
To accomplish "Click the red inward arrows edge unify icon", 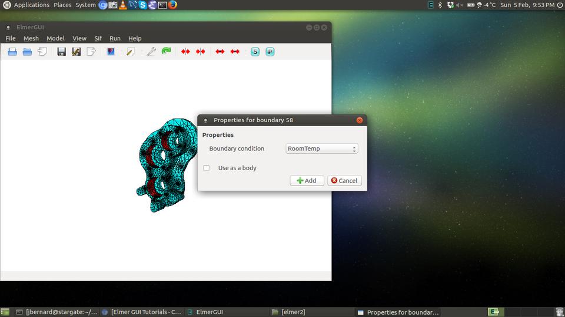I will (235, 52).
